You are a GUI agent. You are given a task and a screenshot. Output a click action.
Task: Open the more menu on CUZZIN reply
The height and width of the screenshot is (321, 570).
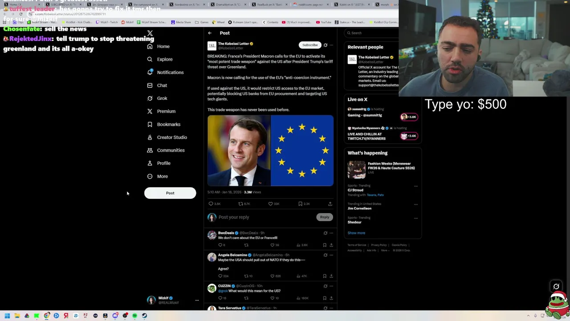[x=331, y=286]
